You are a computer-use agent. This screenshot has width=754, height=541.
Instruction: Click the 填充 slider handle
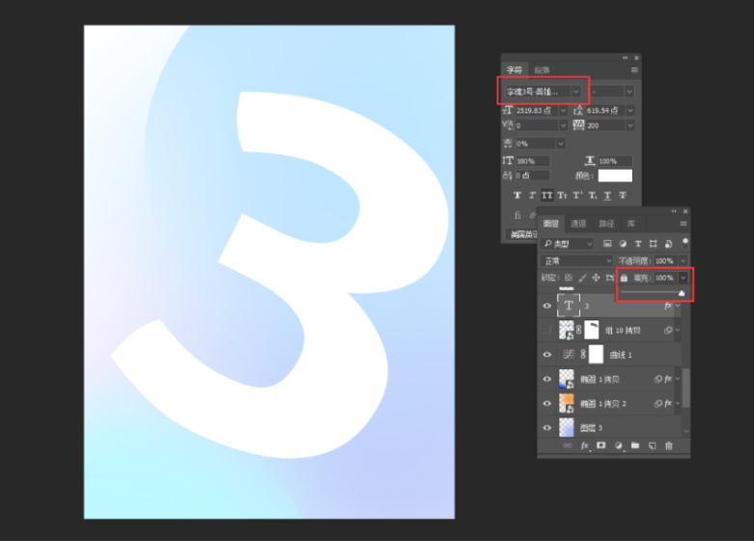tap(682, 292)
